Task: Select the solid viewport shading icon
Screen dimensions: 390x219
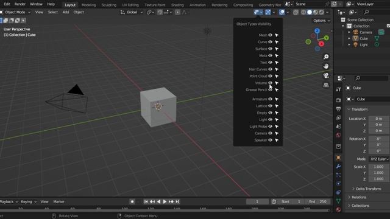Action: pos(310,12)
